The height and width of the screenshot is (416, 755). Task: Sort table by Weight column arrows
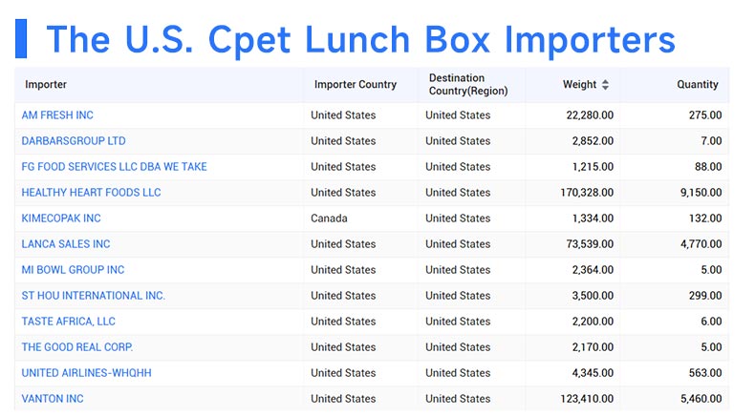[x=605, y=85]
